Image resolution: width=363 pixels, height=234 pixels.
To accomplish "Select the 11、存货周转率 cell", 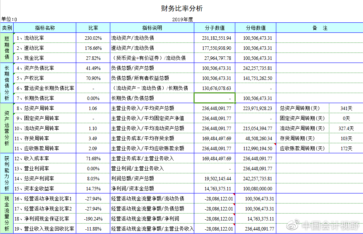I will pyautogui.click(x=45, y=138).
